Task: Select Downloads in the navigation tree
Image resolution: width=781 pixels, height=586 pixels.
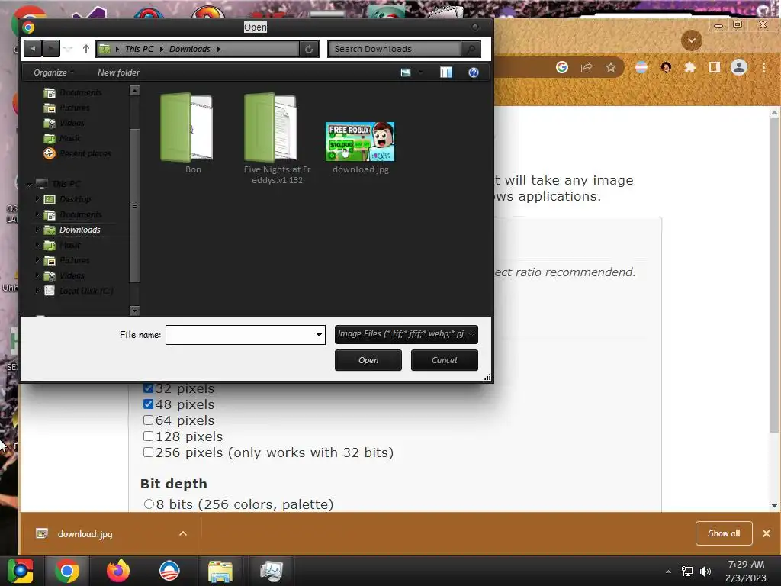Action: click(79, 230)
